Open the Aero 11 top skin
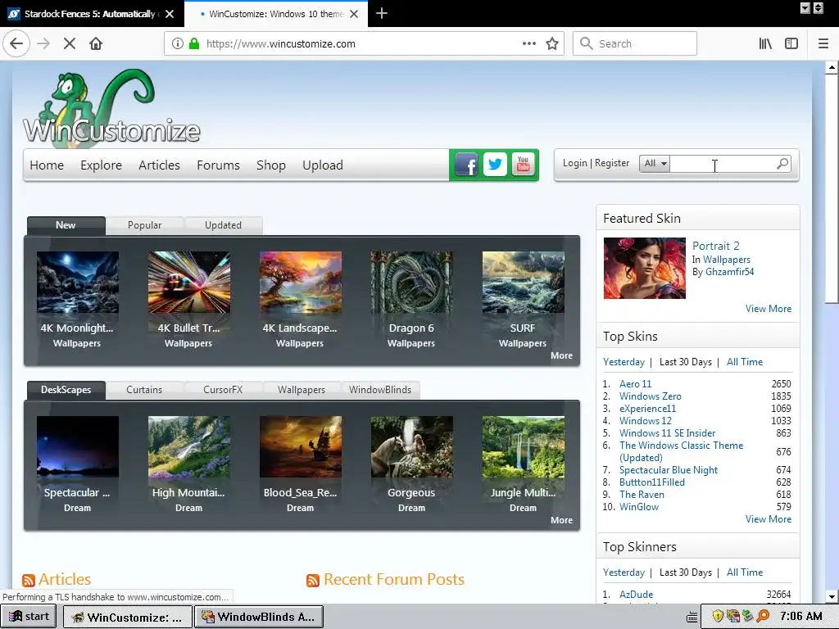The image size is (839, 629). pyautogui.click(x=636, y=384)
